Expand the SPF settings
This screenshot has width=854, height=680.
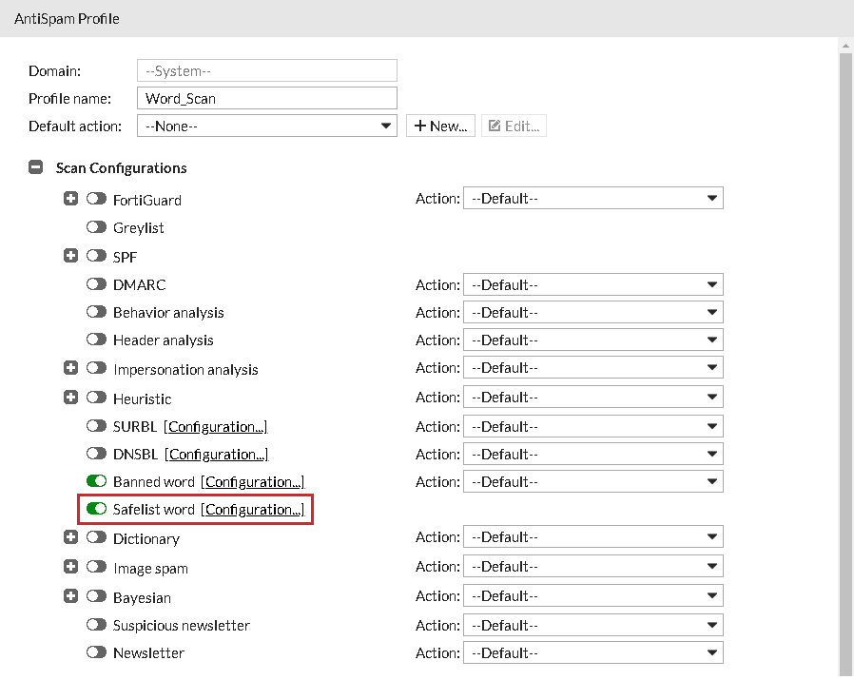(71, 256)
